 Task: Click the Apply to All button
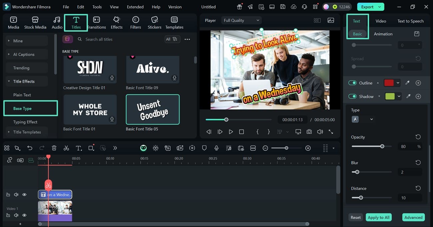click(x=378, y=217)
